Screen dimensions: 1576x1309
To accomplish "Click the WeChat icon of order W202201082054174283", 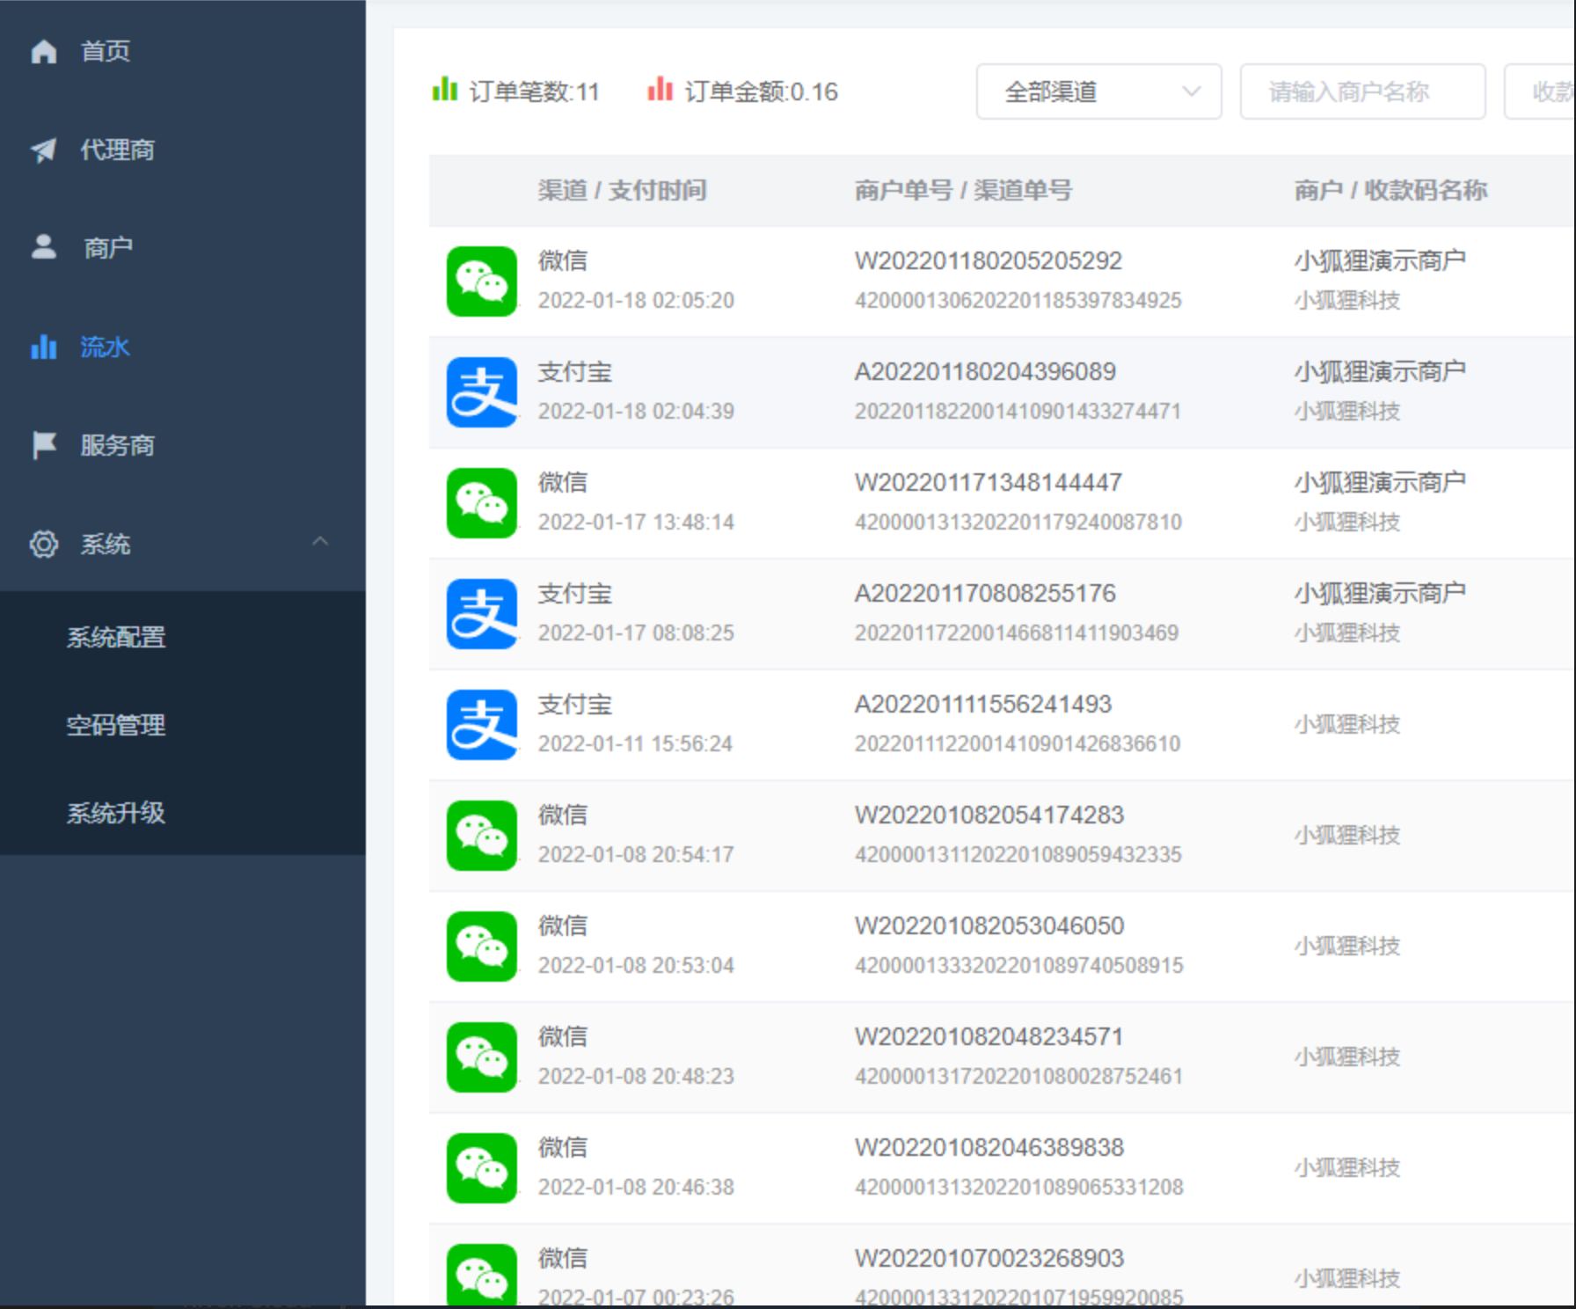I will [x=481, y=835].
